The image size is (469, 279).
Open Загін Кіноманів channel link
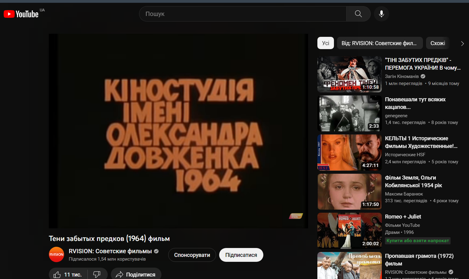(402, 76)
